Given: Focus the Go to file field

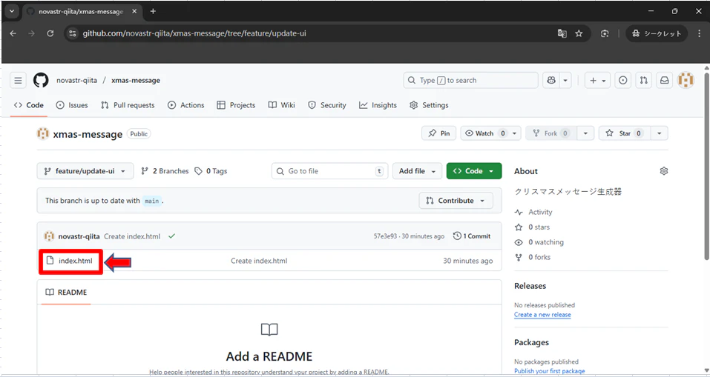Looking at the screenshot, I should tap(329, 171).
